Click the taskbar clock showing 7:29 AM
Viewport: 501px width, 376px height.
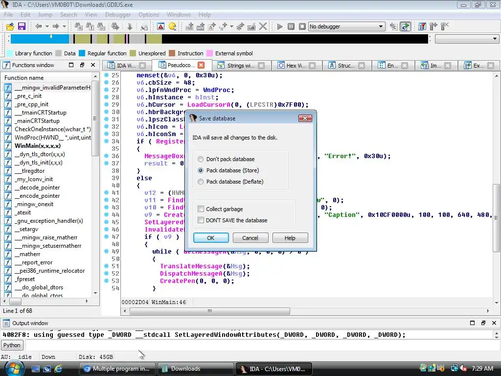click(482, 369)
